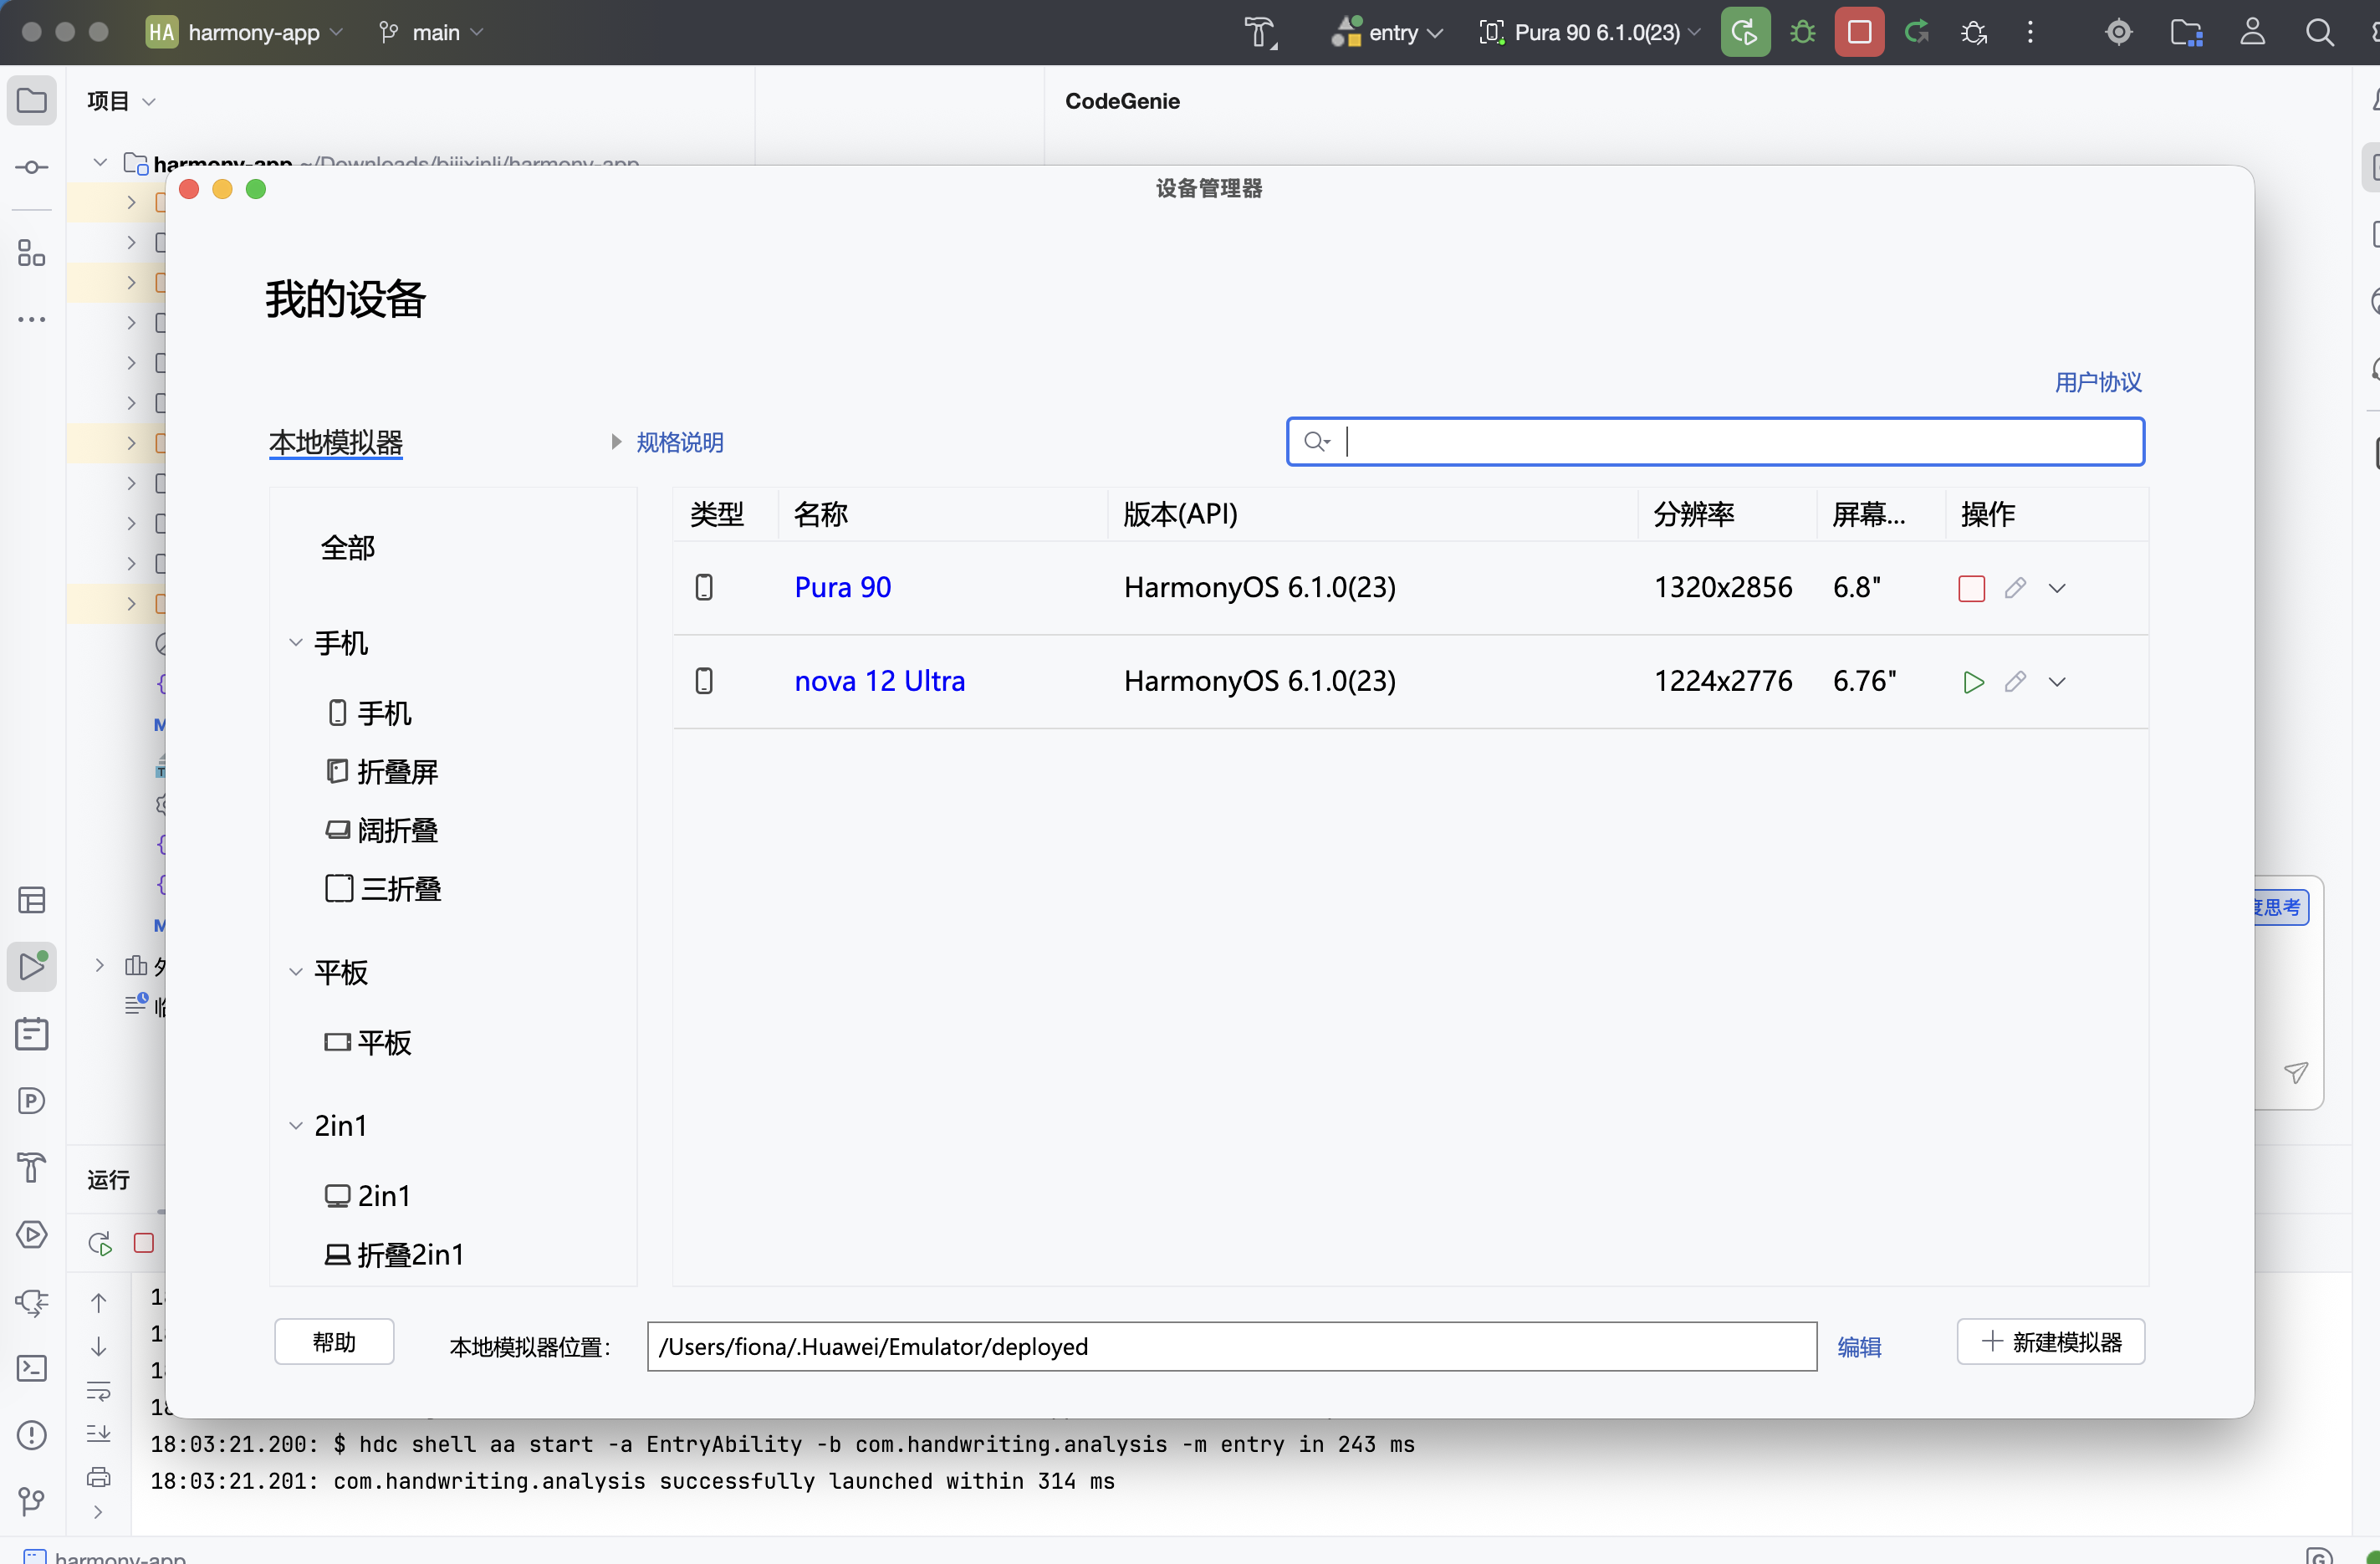
Task: Click the debug bug icon in toolbar
Action: [x=1802, y=32]
